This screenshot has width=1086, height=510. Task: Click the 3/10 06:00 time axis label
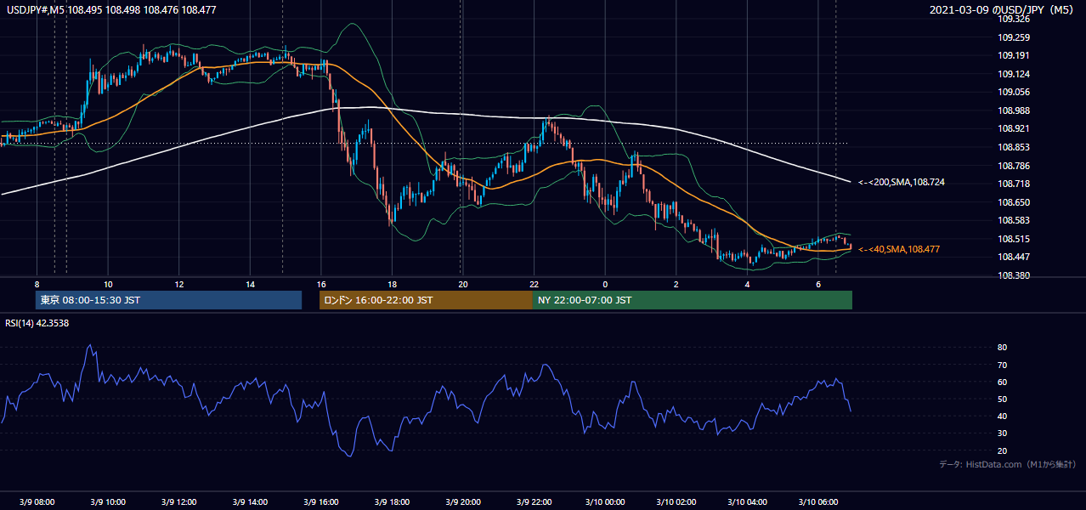(x=818, y=501)
